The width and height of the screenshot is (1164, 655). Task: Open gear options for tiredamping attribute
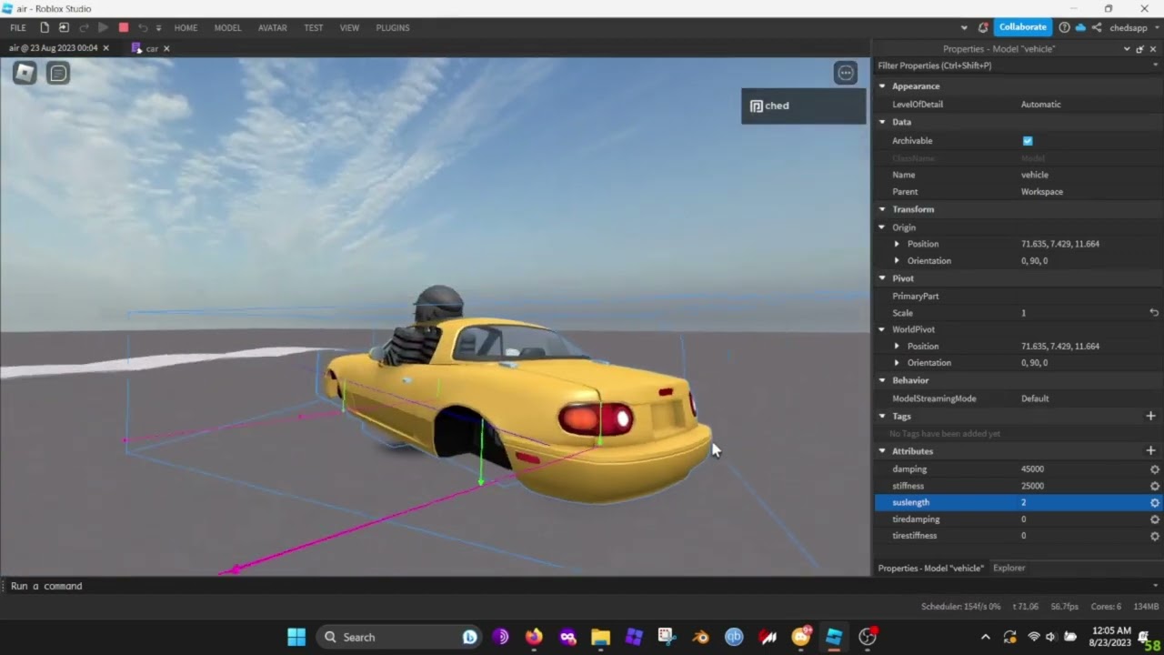tap(1155, 519)
